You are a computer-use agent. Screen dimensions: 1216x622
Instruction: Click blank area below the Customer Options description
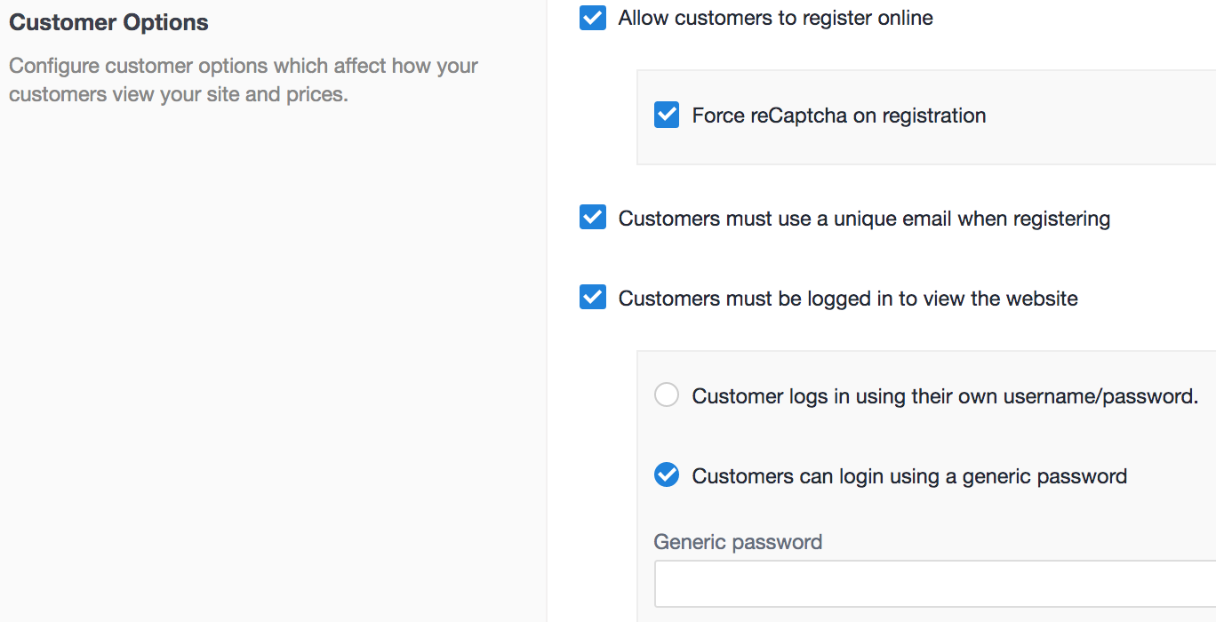click(x=267, y=355)
